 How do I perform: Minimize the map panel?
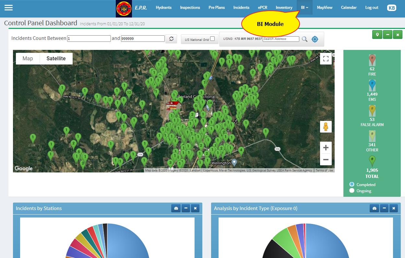pyautogui.click(x=387, y=34)
